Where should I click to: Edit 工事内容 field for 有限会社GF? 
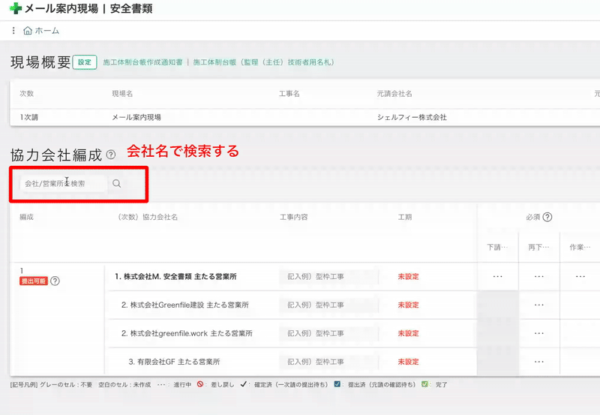point(329,362)
